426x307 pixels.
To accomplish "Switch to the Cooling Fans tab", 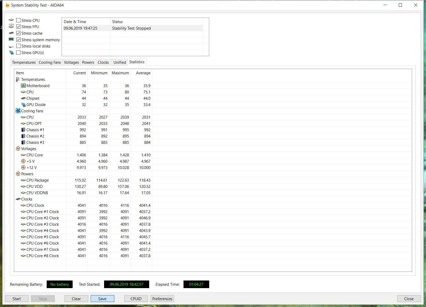I will tap(50, 62).
